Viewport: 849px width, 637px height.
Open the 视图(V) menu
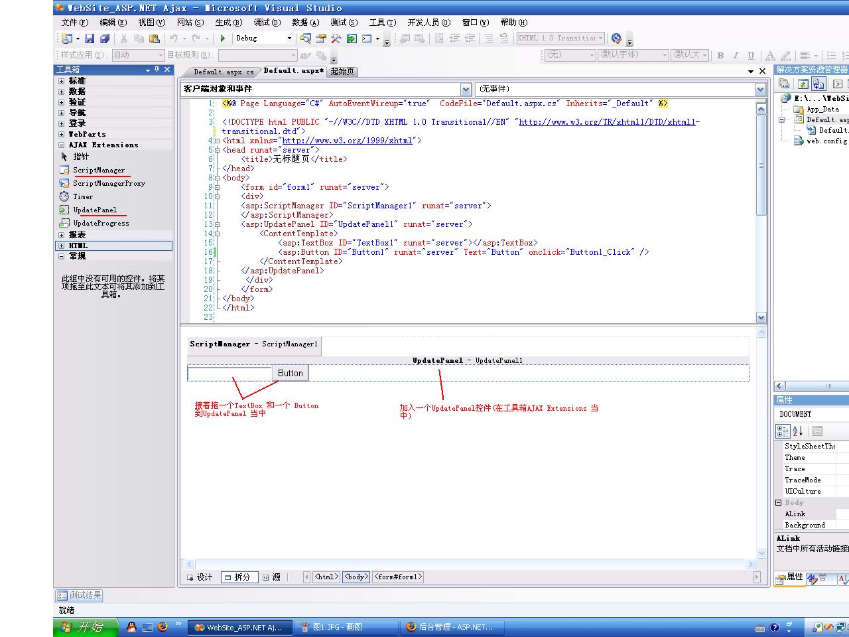pos(151,22)
